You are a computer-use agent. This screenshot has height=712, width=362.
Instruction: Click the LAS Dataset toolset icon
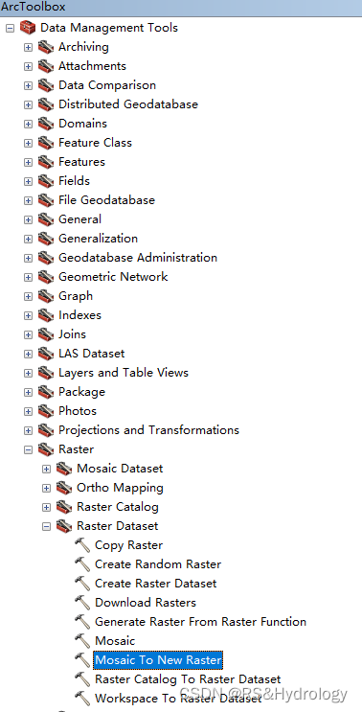tap(46, 354)
